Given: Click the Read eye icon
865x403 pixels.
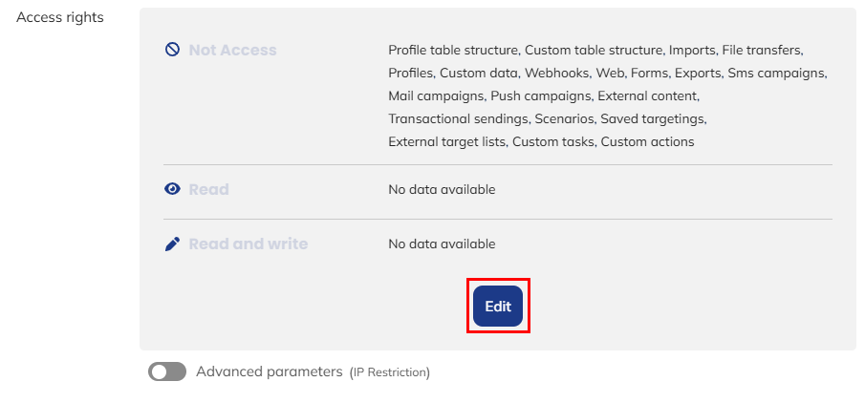Looking at the screenshot, I should tap(172, 189).
